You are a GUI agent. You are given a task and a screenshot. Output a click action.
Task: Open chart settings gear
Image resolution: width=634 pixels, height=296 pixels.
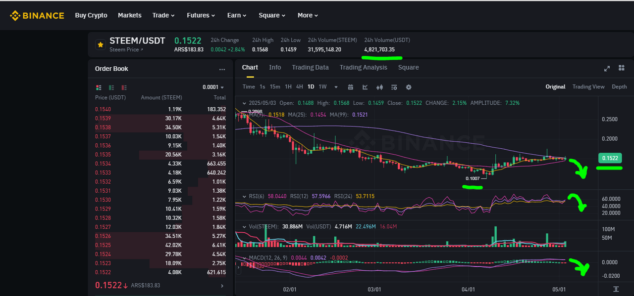409,87
